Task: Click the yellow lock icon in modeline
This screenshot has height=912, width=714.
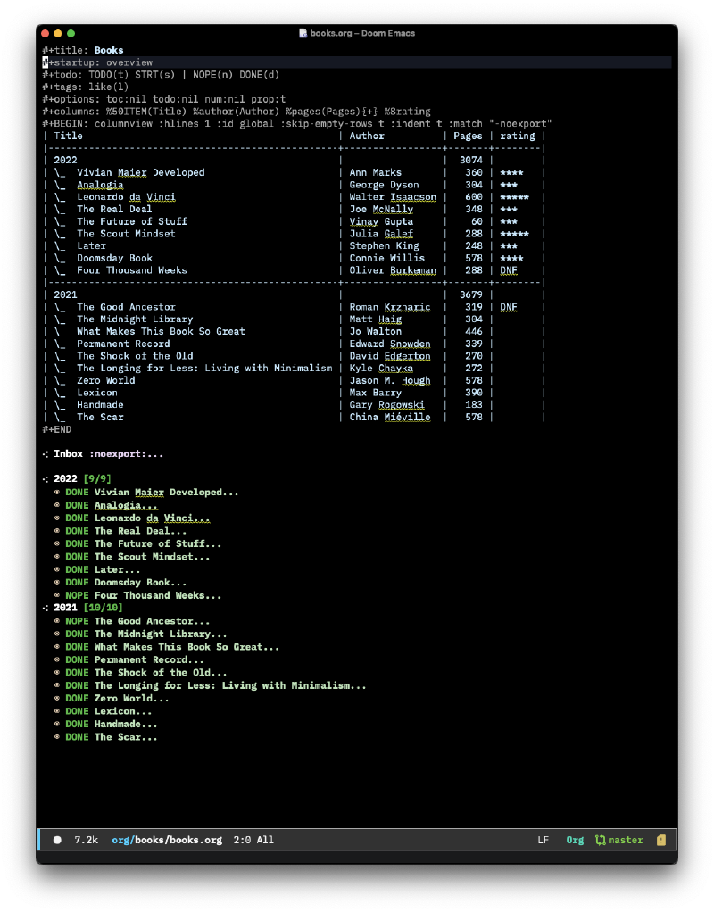Action: click(x=661, y=840)
